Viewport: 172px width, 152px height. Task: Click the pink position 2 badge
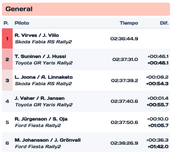[7, 59]
